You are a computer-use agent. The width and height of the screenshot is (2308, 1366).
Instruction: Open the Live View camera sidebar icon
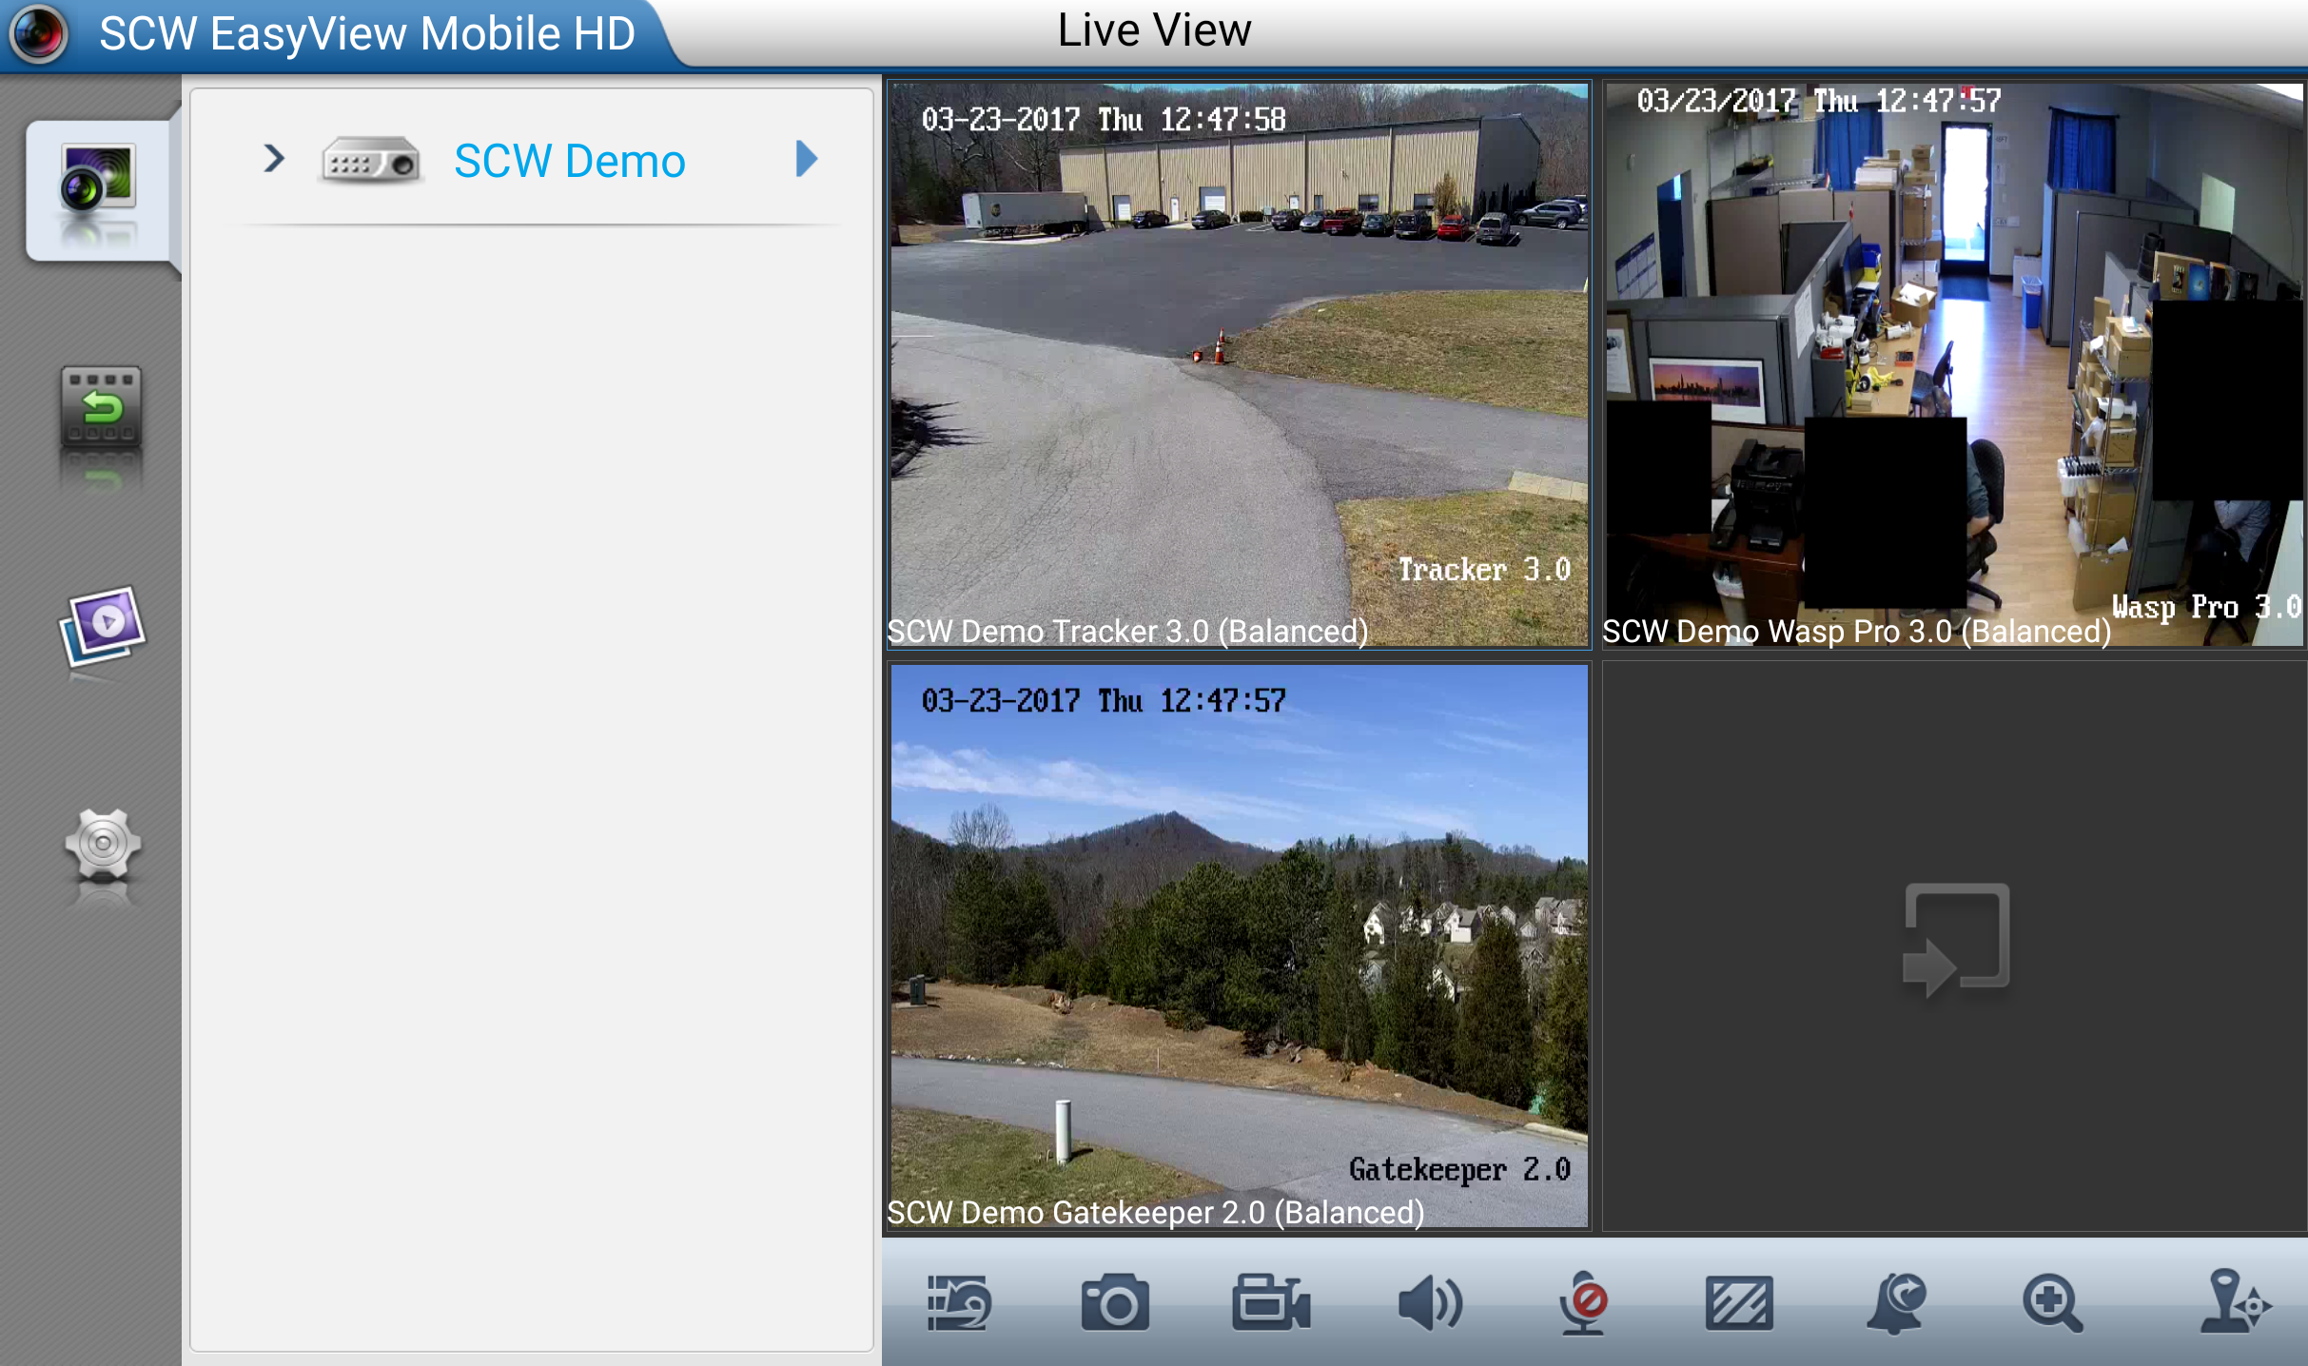(x=98, y=188)
